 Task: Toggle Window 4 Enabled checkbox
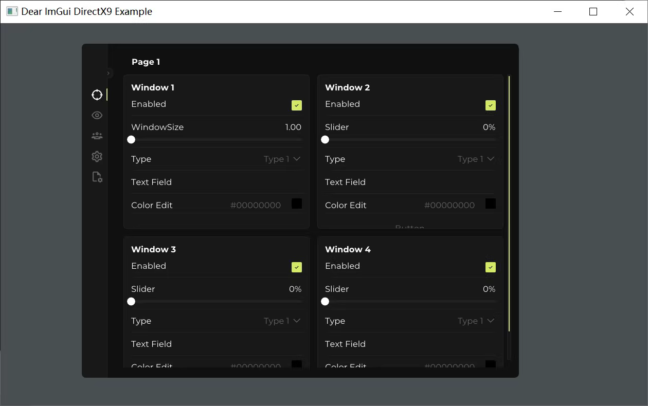490,267
